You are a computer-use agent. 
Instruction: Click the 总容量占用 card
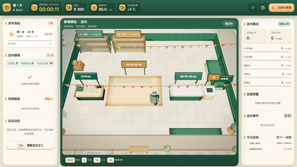255,36
